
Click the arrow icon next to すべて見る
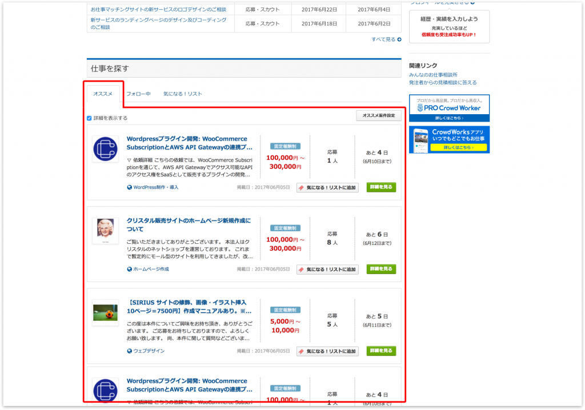pyautogui.click(x=399, y=39)
